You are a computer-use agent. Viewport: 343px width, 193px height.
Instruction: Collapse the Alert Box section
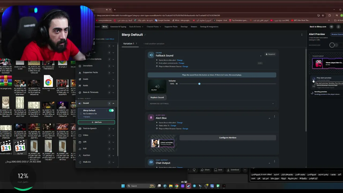[x=269, y=118]
